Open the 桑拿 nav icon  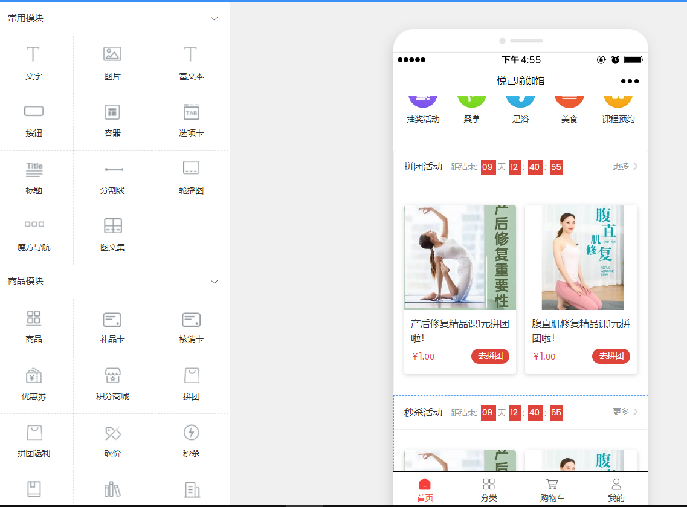(472, 109)
